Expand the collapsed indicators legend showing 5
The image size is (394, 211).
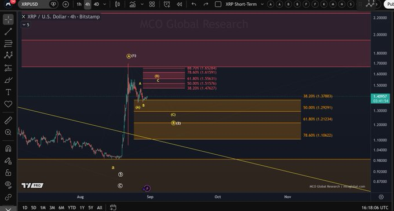25,25
